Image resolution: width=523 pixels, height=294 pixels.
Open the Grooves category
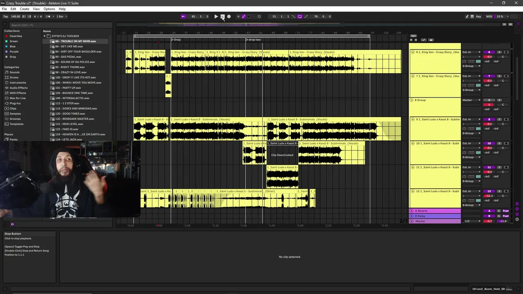tap(15, 119)
